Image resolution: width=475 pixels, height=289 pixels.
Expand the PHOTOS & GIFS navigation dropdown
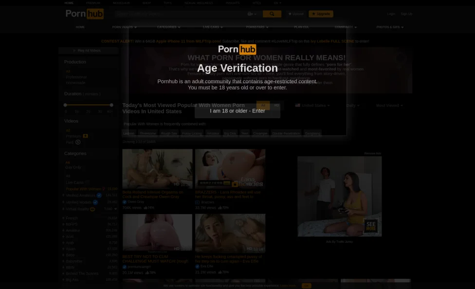[390, 27]
